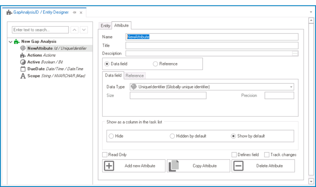Open the Data Type dropdown
316x187 pixels.
tap(291, 87)
